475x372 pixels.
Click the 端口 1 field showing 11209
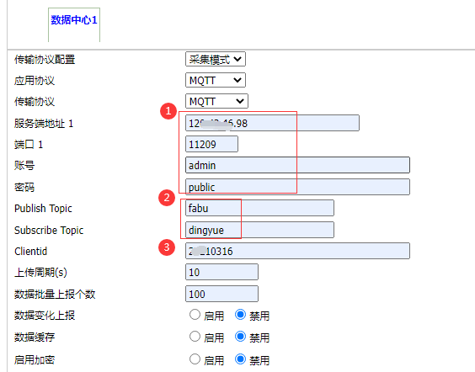click(x=211, y=144)
